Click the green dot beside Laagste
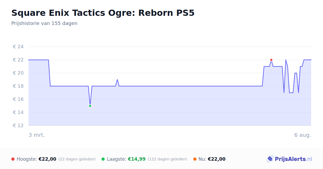 [x=103, y=159]
